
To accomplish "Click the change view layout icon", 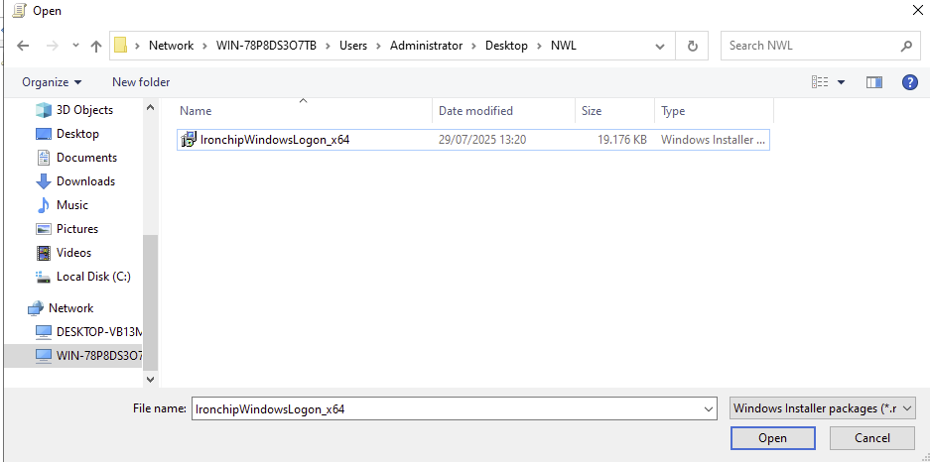I will click(820, 82).
